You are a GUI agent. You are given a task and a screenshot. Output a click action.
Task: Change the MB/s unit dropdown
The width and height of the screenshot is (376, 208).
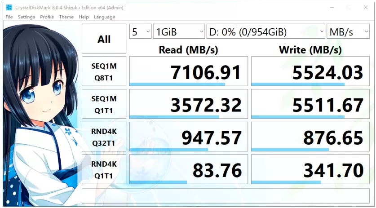[x=348, y=32]
